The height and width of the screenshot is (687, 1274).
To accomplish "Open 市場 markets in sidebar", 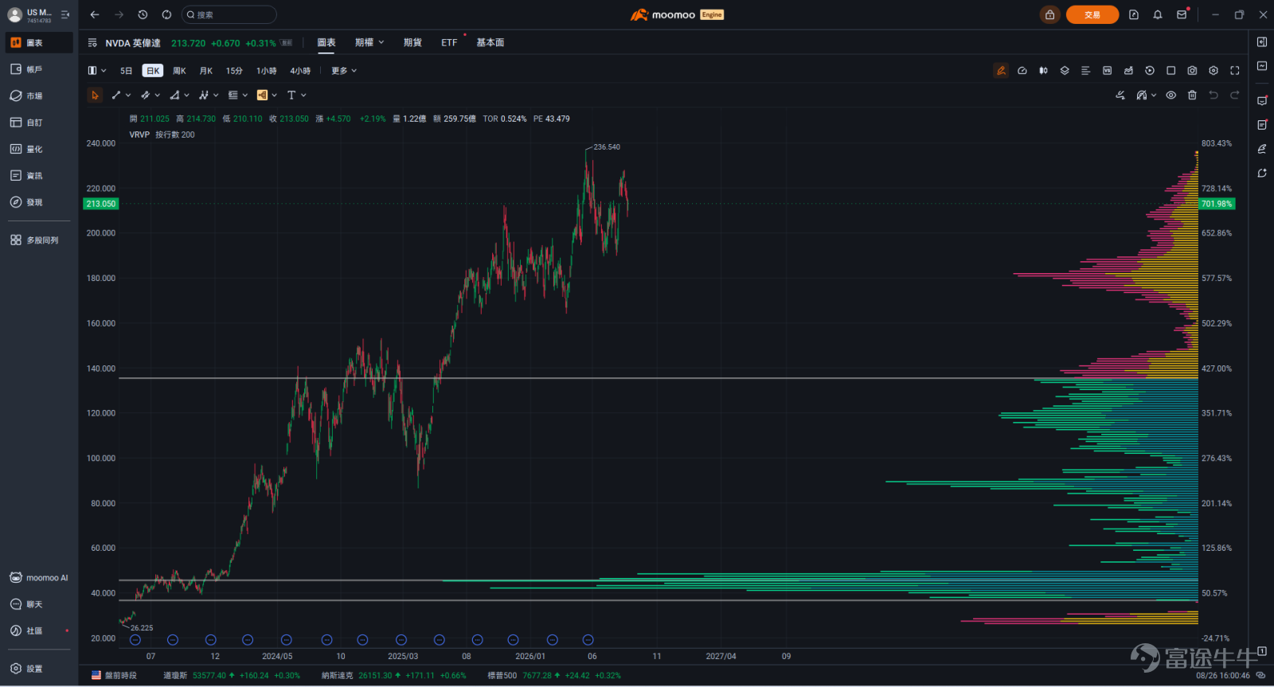I will (x=38, y=96).
